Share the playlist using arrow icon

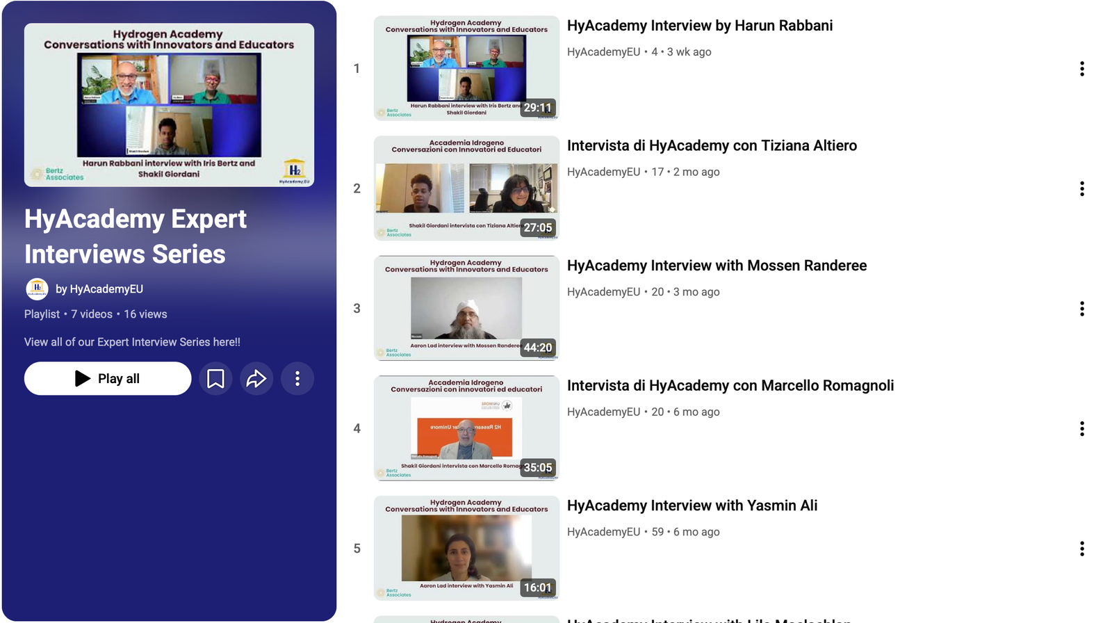click(256, 378)
